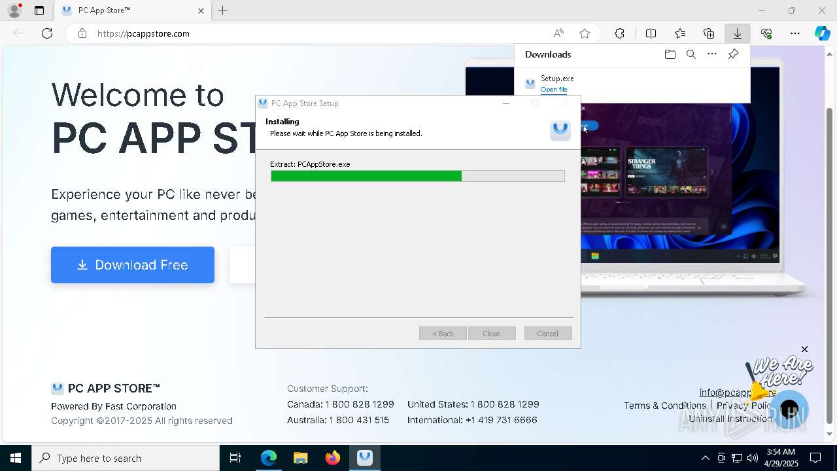Click the Download Free button

[133, 265]
